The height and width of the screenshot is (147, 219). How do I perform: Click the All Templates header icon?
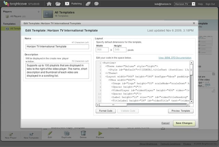[x=48, y=14]
